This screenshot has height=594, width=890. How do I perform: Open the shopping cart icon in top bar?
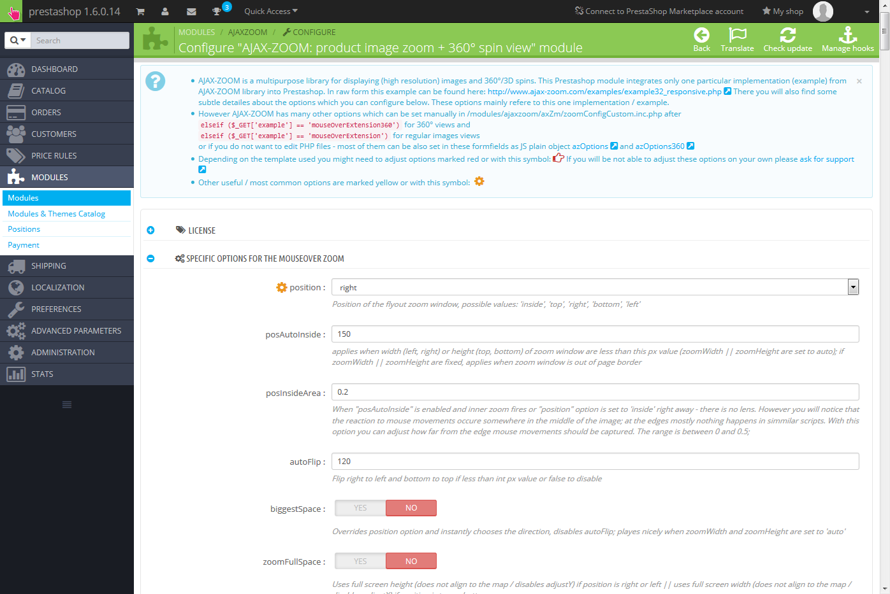[x=140, y=11]
